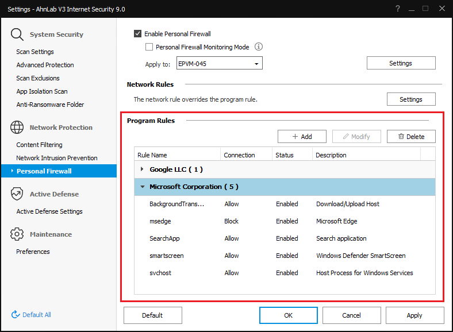Open Active Defense Settings
The width and height of the screenshot is (453, 332).
[49, 211]
